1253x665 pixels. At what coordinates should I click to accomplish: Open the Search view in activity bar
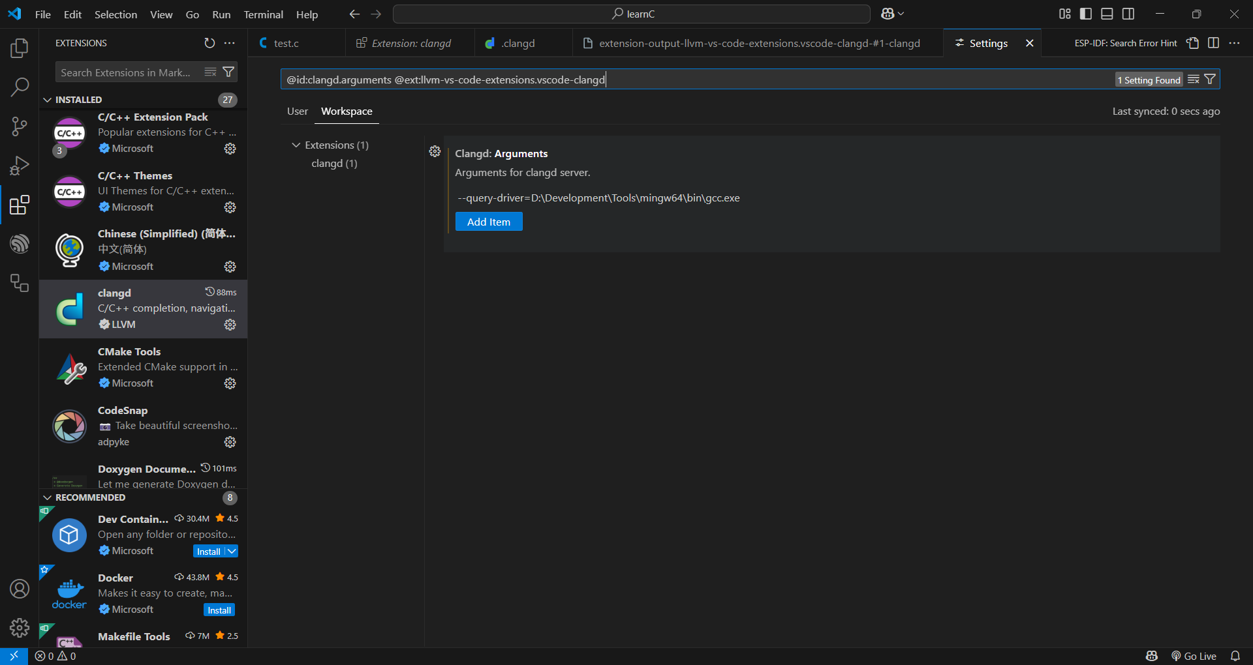point(20,87)
